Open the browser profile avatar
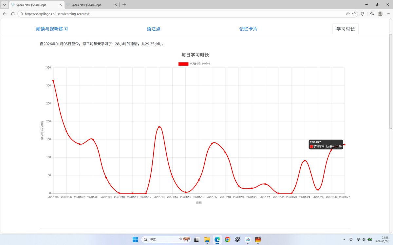Image resolution: width=393 pixels, height=245 pixels. coord(380,14)
